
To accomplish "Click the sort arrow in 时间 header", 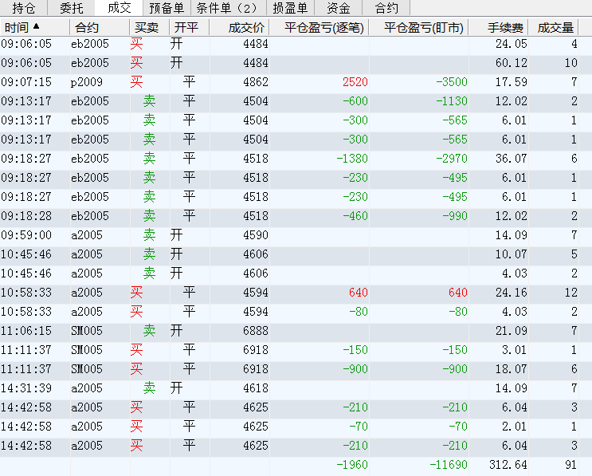I will coord(36,26).
